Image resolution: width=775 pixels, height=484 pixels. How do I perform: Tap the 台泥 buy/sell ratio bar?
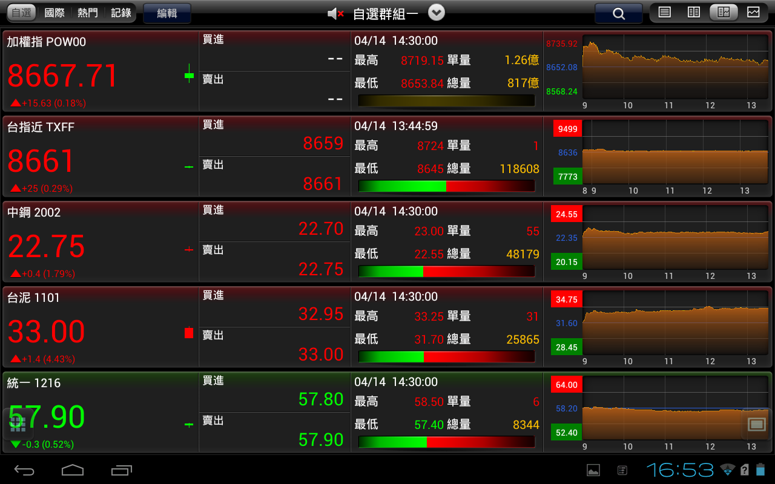click(x=446, y=356)
